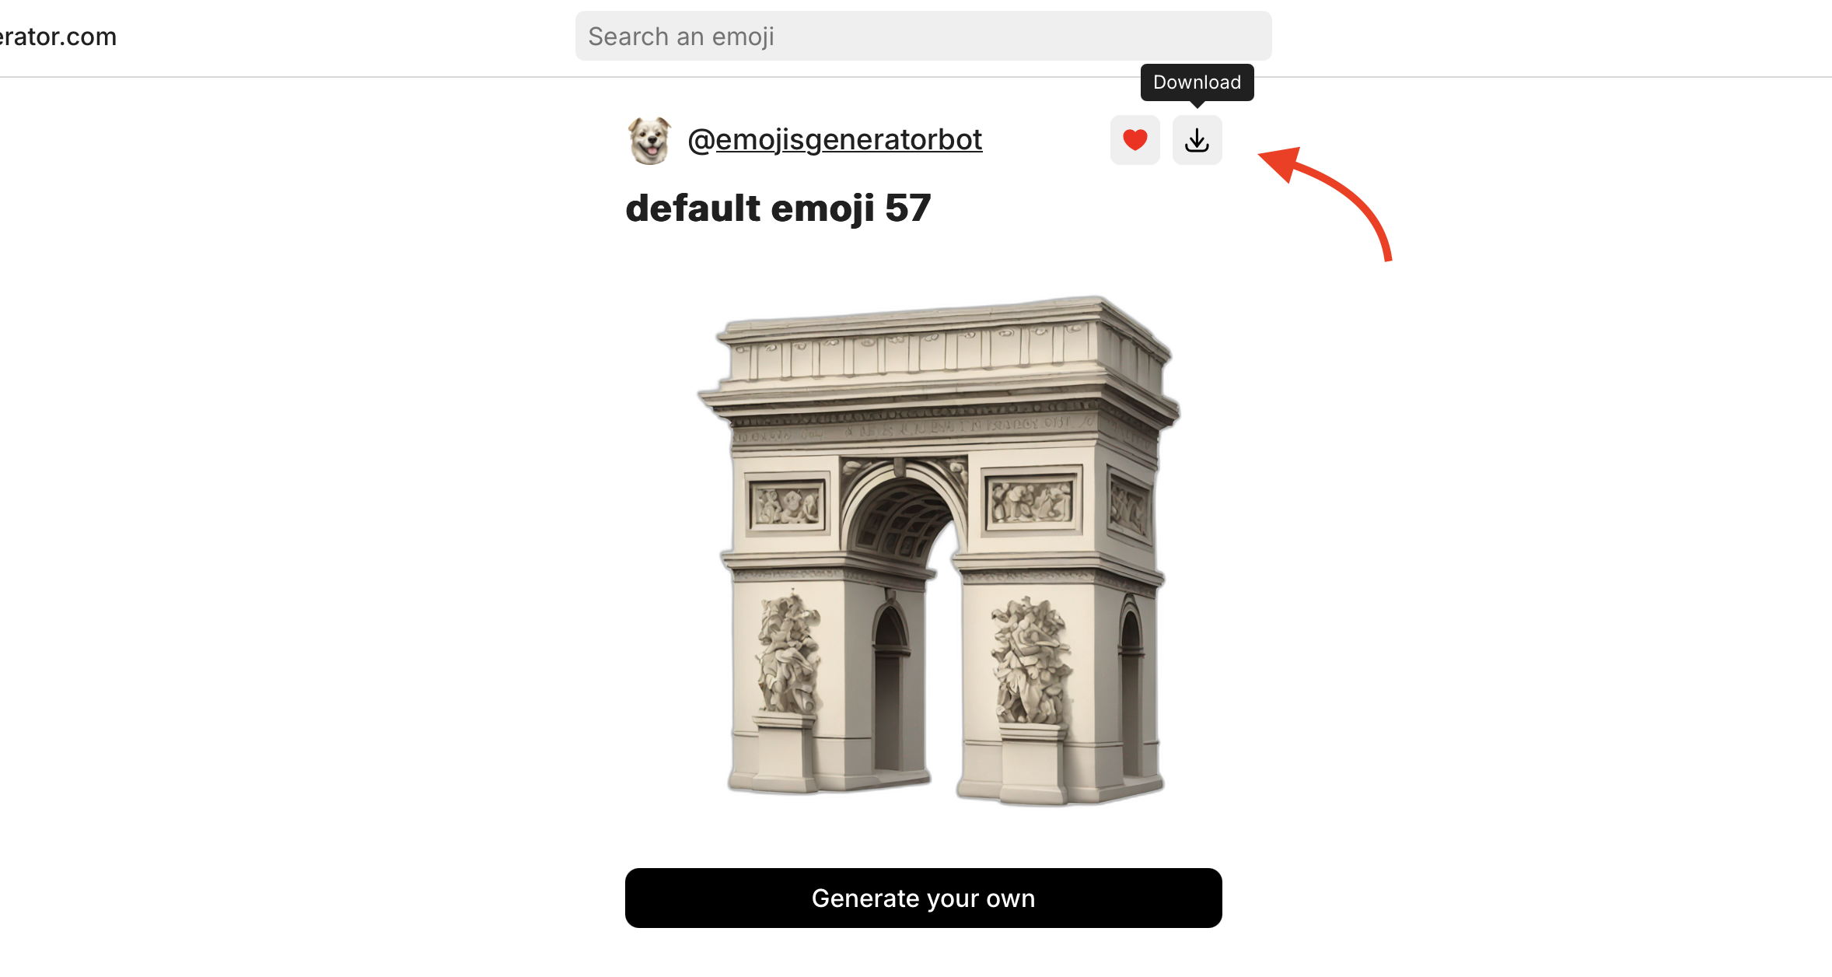This screenshot has width=1832, height=977.
Task: Open the @emojisgeneratorbot profile link
Action: coord(834,140)
